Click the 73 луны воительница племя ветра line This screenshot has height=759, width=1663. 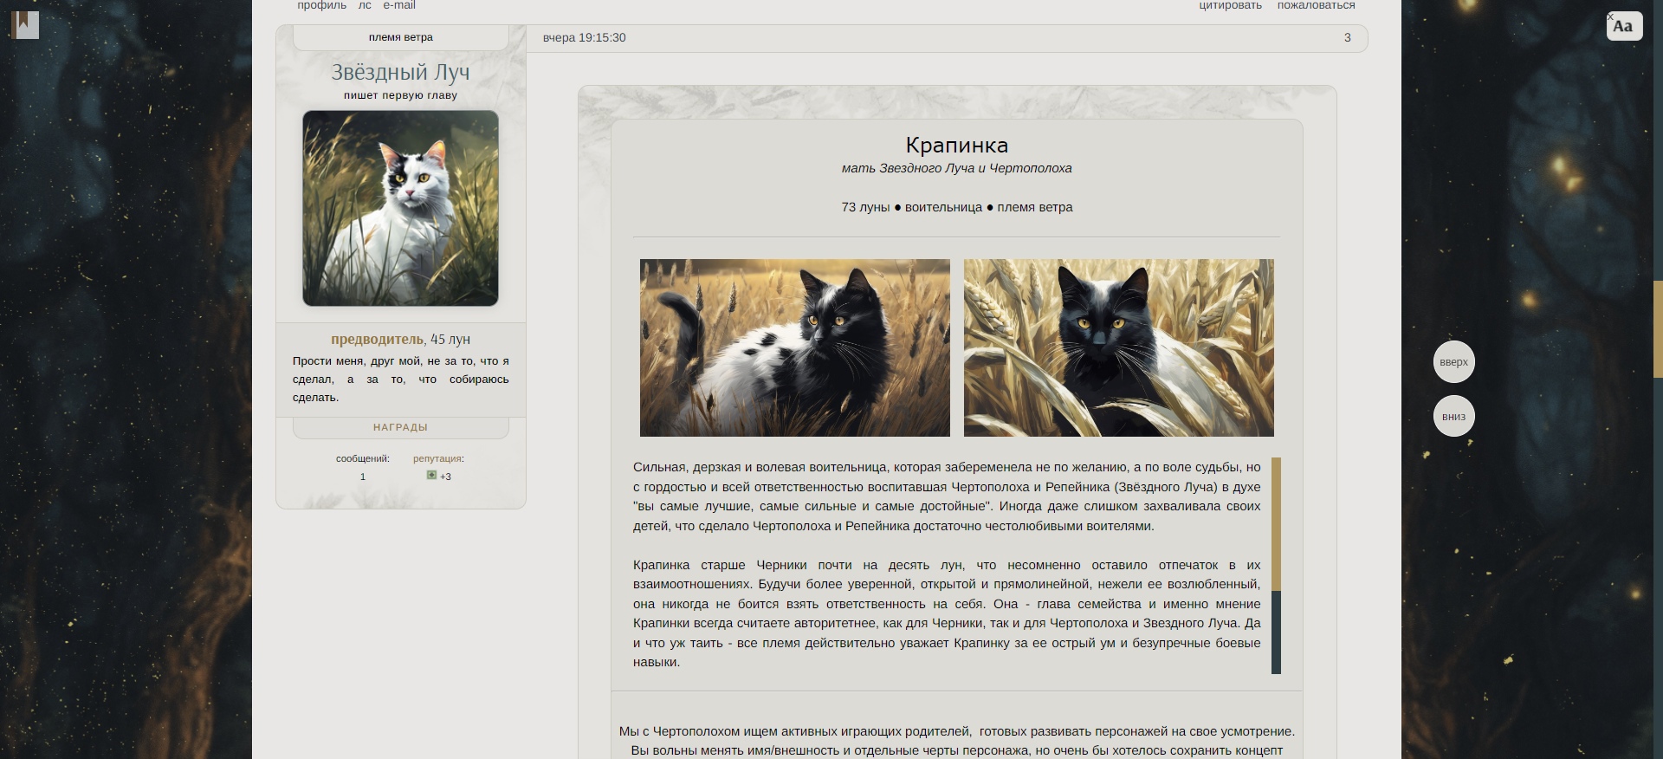click(x=956, y=207)
